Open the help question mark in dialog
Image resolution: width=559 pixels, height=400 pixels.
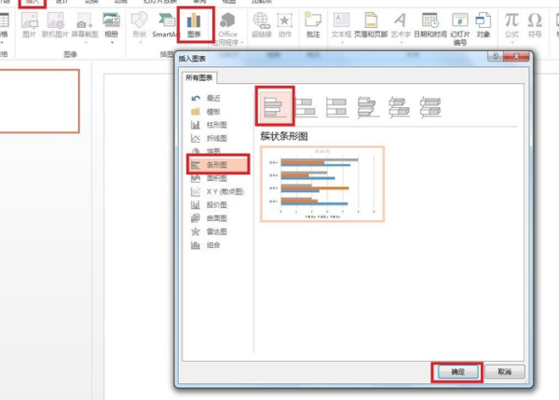(x=496, y=56)
